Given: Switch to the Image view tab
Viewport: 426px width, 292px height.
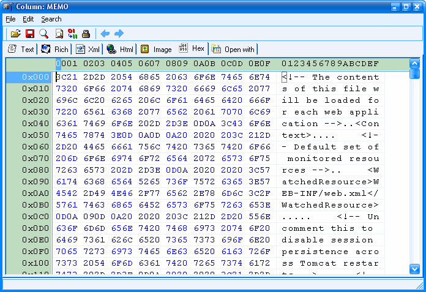Looking at the screenshot, I should pyautogui.click(x=156, y=50).
